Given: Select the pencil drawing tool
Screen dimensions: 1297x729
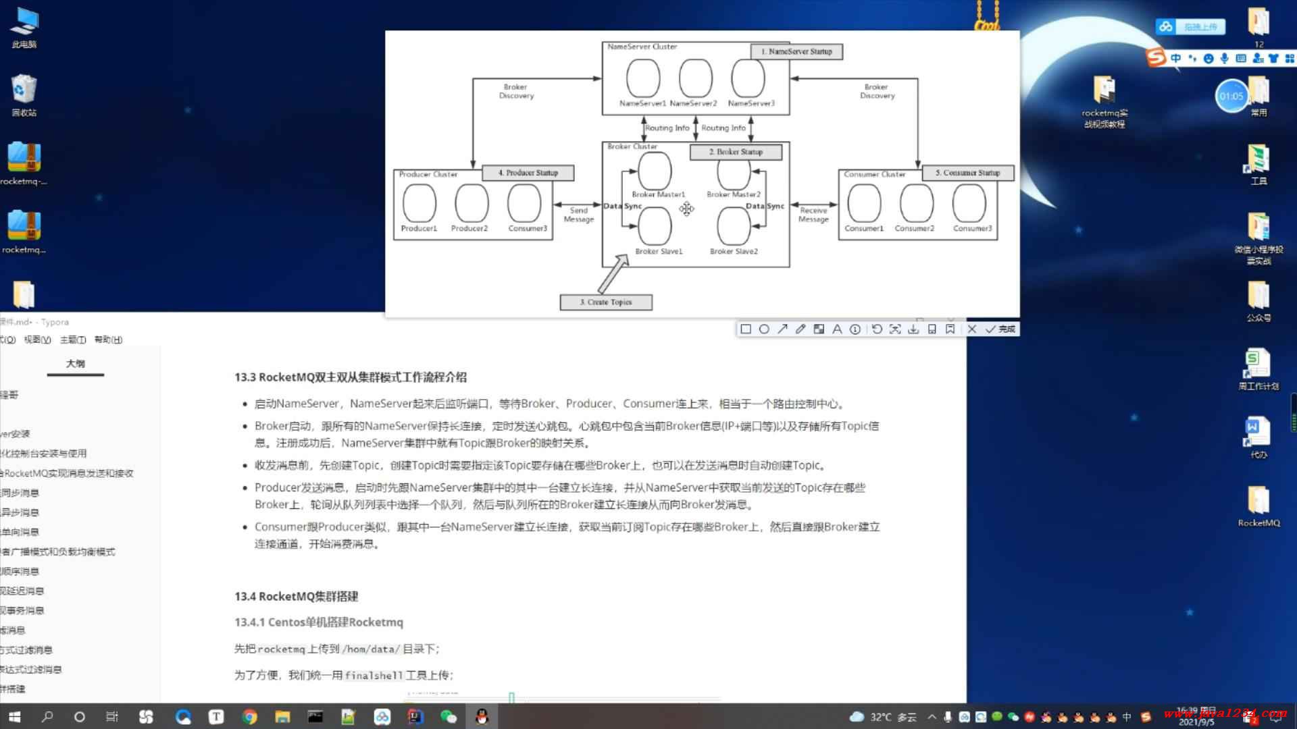Looking at the screenshot, I should coord(800,329).
